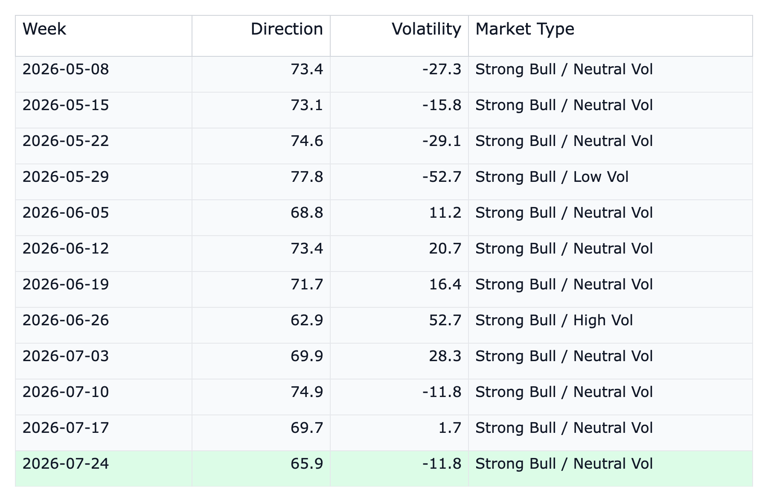Select the highlighted 2026-07-24 week cell
Screen dimensions: 768x502
click(104, 469)
